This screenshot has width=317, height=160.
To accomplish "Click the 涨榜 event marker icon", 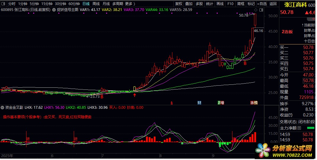I will (x=254, y=103).
